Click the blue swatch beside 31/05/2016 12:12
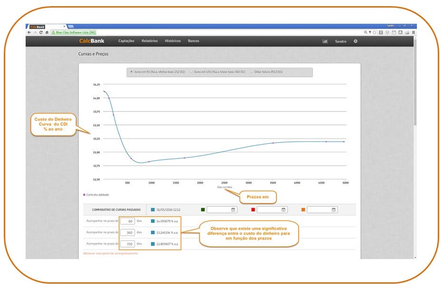The width and height of the screenshot is (443, 288). pos(153,209)
